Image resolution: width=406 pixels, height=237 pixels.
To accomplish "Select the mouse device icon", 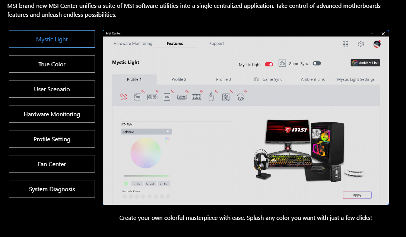I will (211, 97).
